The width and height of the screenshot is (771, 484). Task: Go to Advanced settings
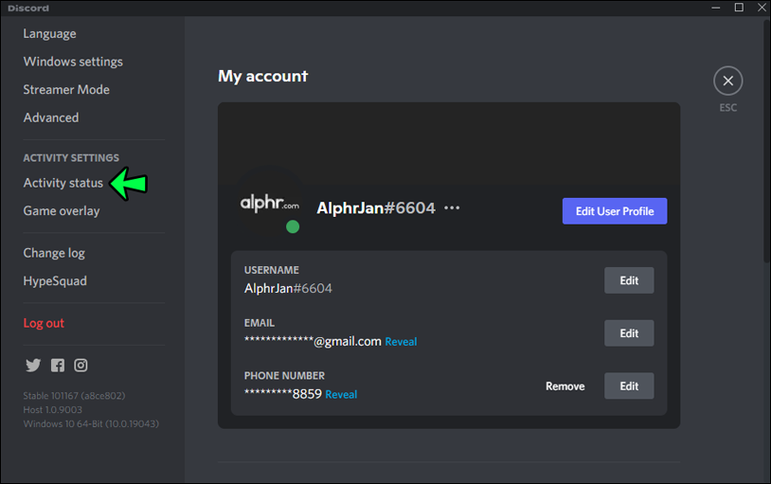pyautogui.click(x=51, y=117)
